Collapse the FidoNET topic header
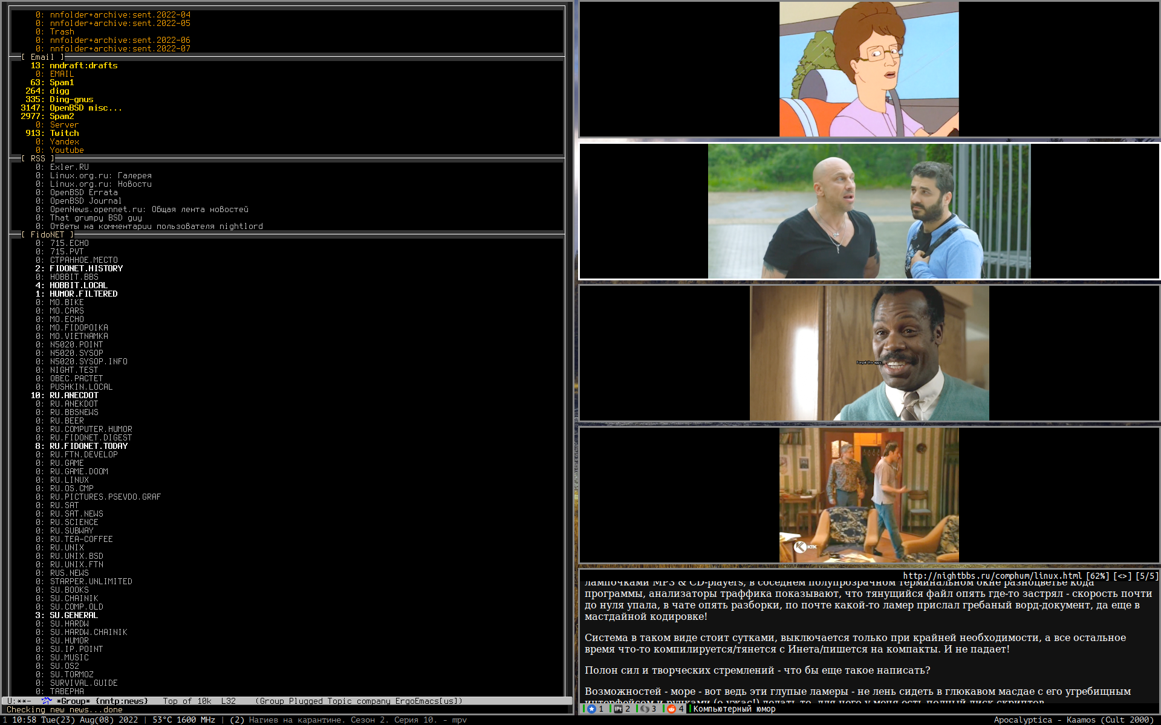The width and height of the screenshot is (1161, 725). click(47, 234)
